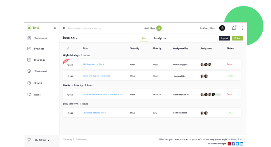Click the Add New label

coord(150,28)
